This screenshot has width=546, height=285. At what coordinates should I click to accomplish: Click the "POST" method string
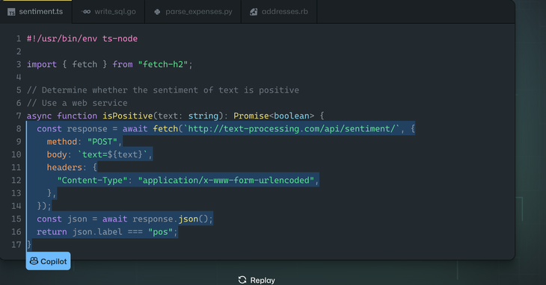[102, 142]
